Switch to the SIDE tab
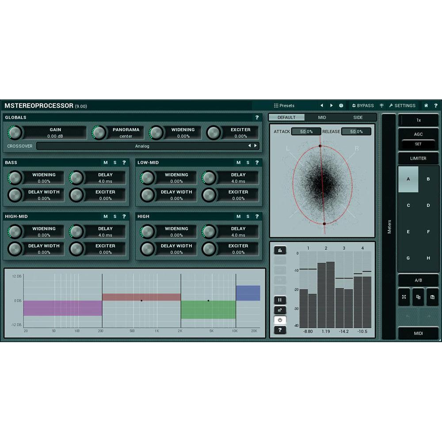Screen dimensions: 442x442 point(358,118)
